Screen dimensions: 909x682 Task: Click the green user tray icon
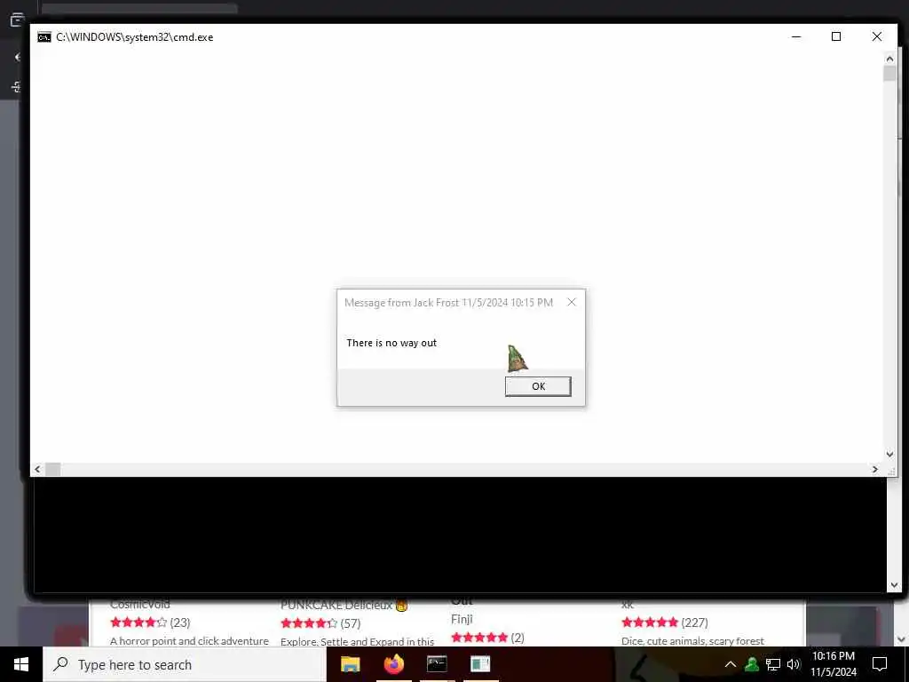tap(752, 664)
